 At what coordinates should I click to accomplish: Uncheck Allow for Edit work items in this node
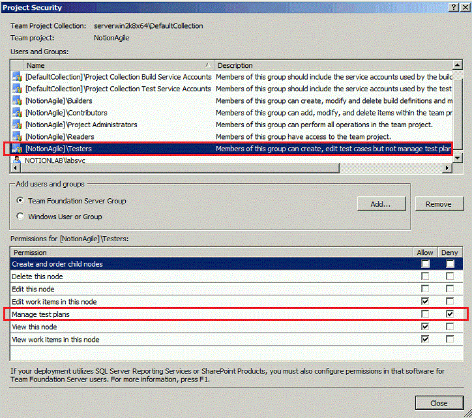425,301
